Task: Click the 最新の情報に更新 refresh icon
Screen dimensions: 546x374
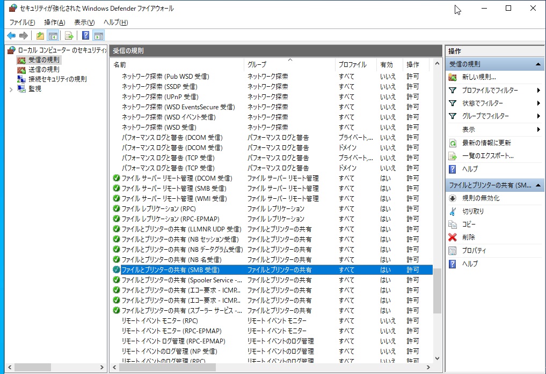Action: (453, 143)
